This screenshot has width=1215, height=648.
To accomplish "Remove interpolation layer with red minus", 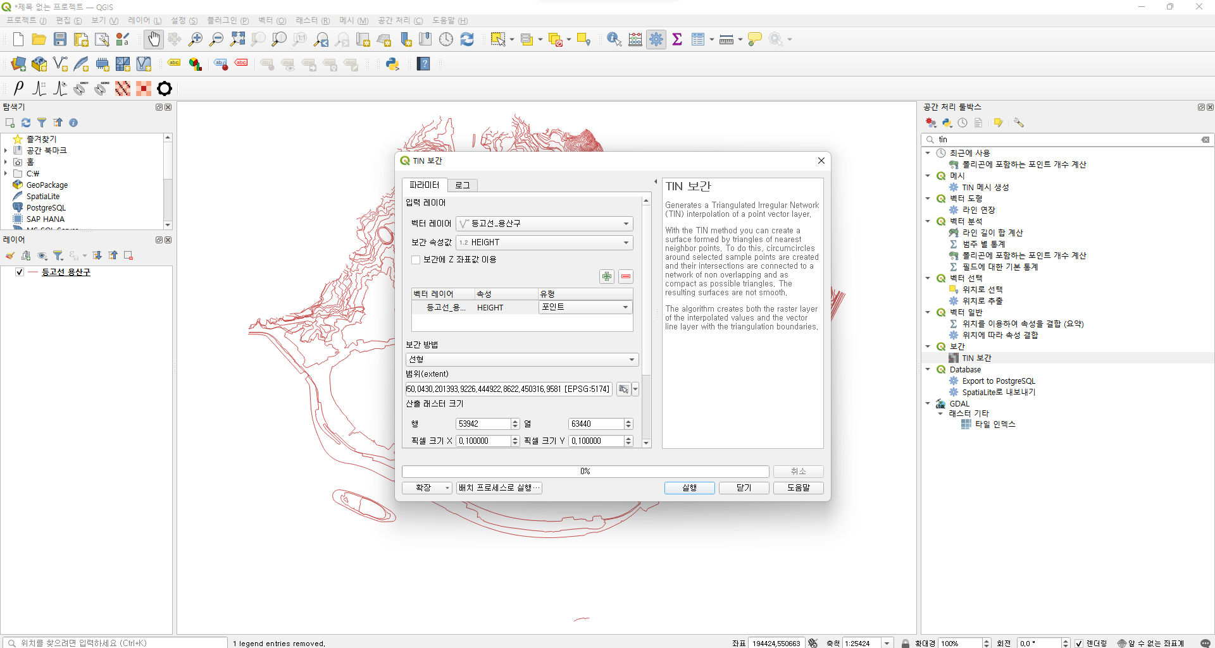I will click(626, 276).
